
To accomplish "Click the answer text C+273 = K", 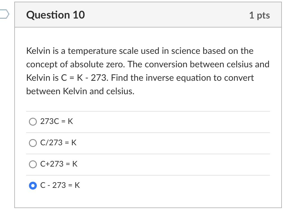I will click(58, 164).
